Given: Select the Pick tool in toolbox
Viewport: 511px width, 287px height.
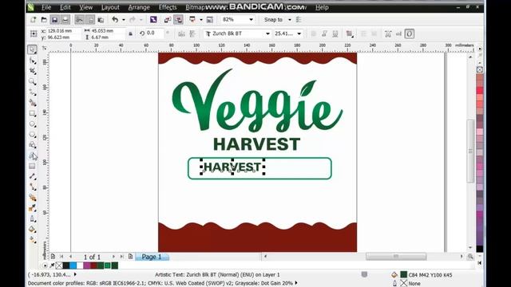Looking at the screenshot, I should [x=32, y=49].
